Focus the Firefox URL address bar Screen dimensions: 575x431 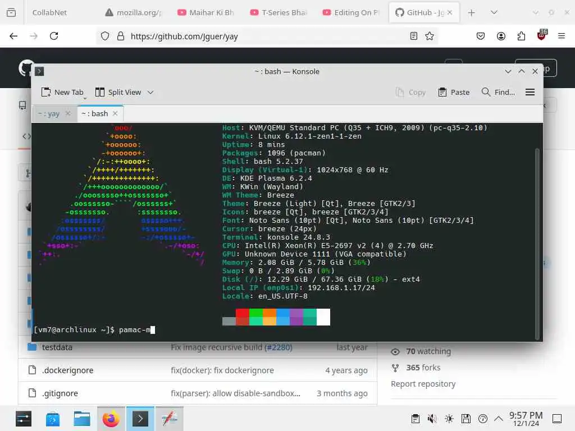[x=268, y=36]
